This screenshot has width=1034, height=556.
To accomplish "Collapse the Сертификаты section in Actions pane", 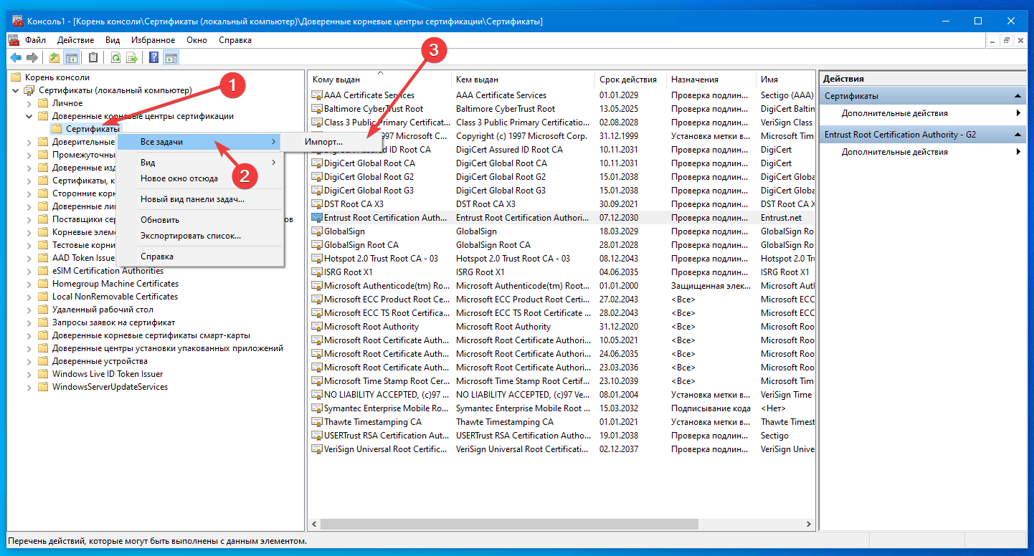I will (1018, 96).
